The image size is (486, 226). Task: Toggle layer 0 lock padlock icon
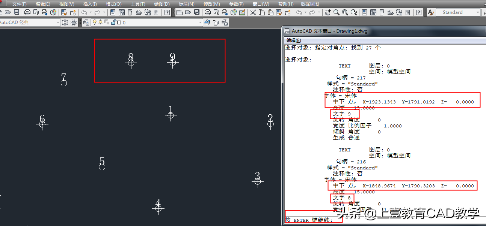click(114, 22)
